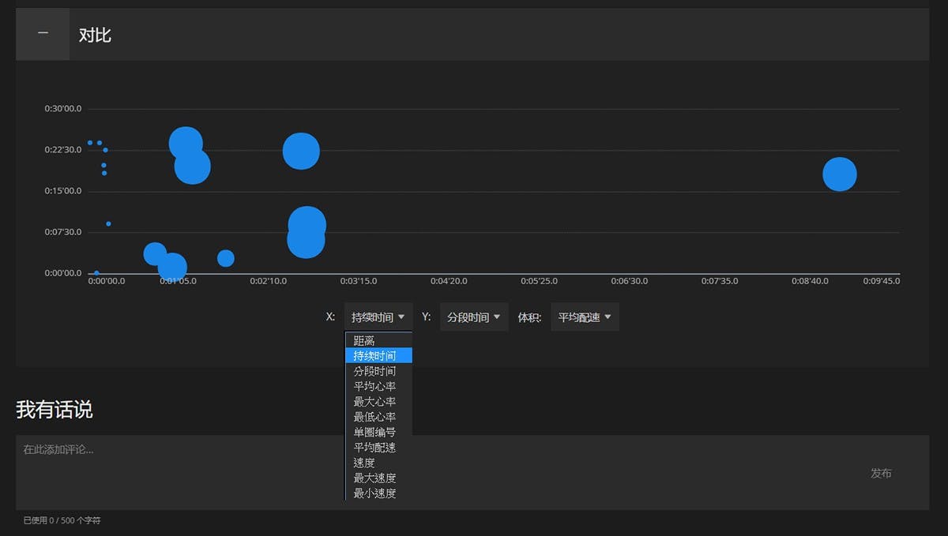Click the bubble near 0:02'10 at top
Viewport: 948px width, 536px height.
coord(301,151)
